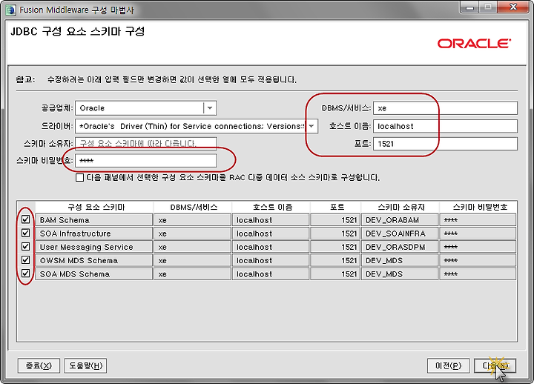Click the 스키마 비밀번호 table column header
The image size is (534, 384).
(478, 207)
